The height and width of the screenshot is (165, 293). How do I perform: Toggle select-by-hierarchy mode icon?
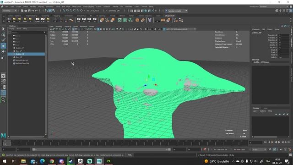click(x=47, y=11)
